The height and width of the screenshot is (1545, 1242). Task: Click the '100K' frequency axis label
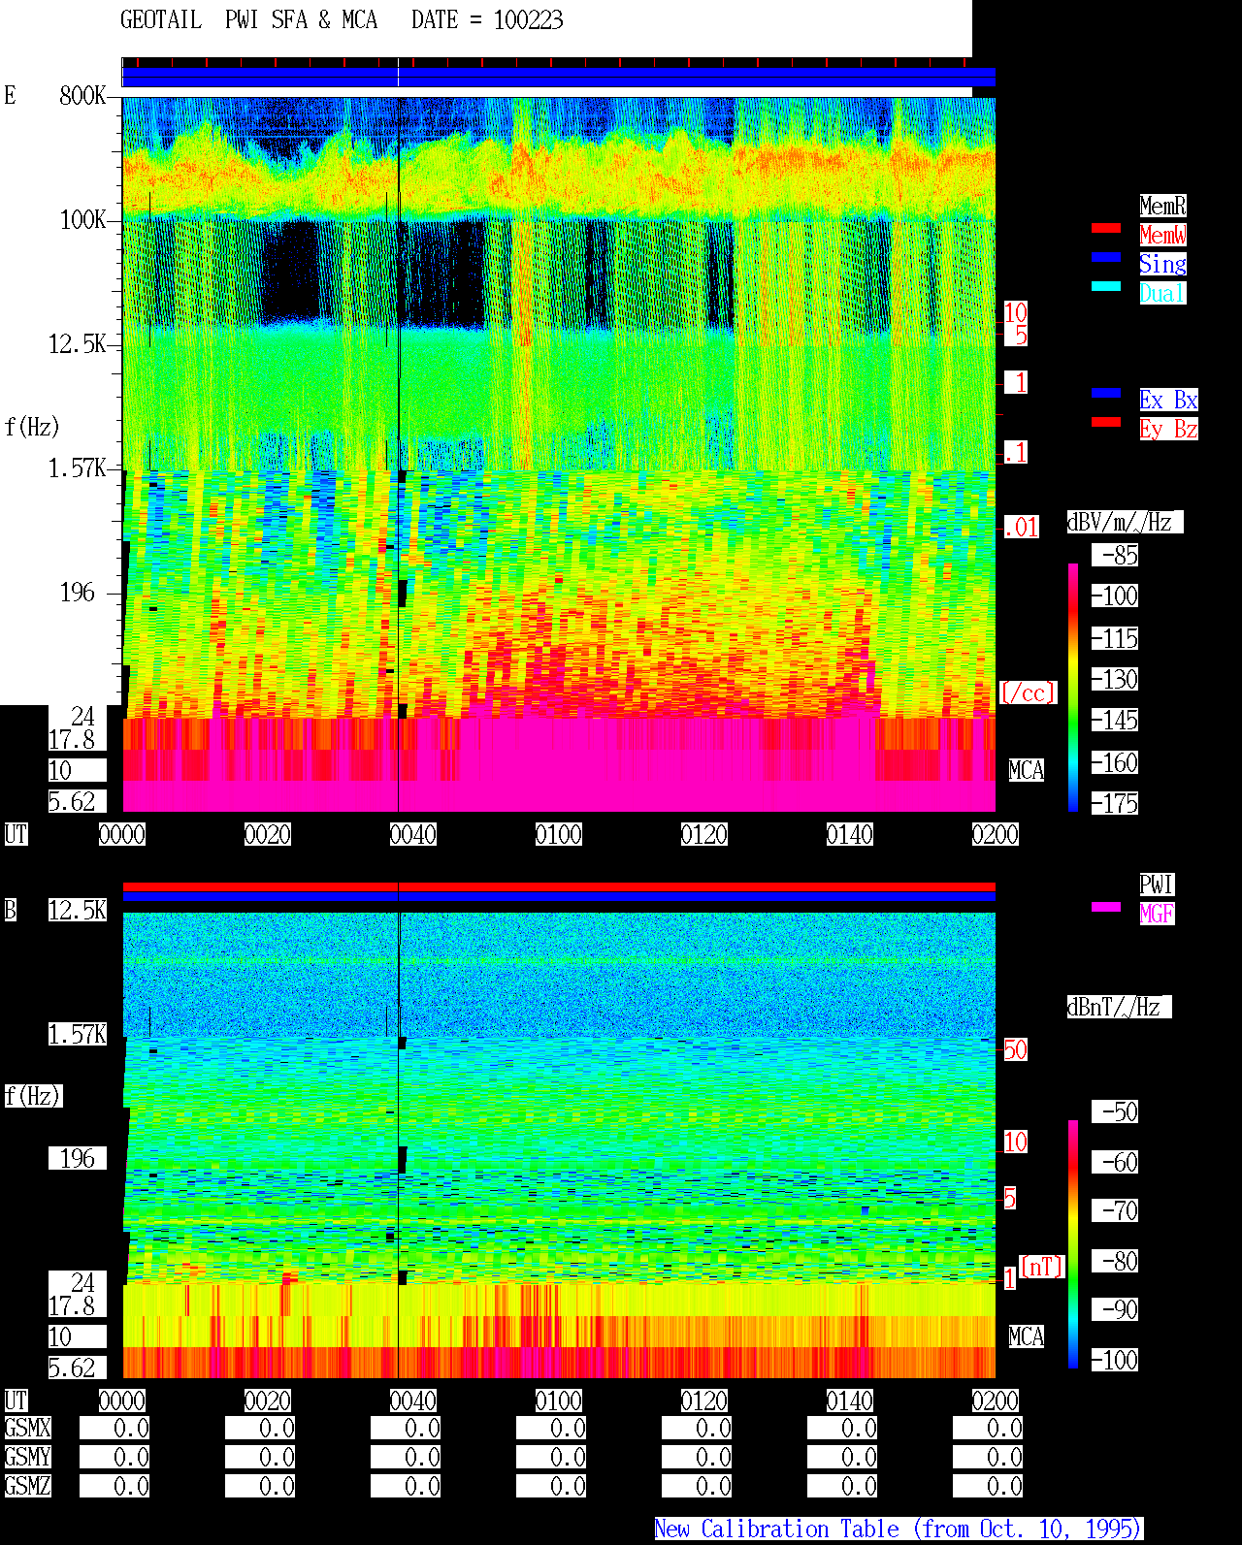(x=82, y=219)
